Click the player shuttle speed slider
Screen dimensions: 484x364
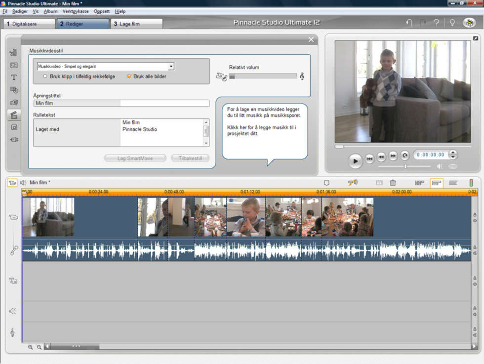pos(404,166)
